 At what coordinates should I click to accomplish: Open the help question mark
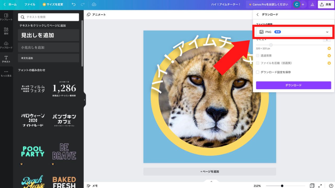tap(331, 186)
